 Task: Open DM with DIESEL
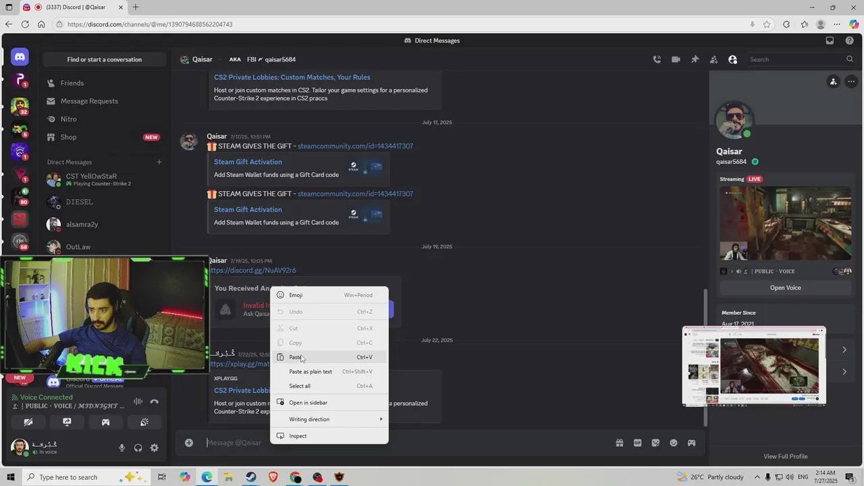pyautogui.click(x=105, y=202)
